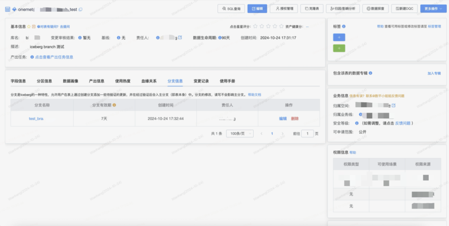Click the table grid icon beside the table name
Viewport: 449px width, 226px height.
(8, 10)
